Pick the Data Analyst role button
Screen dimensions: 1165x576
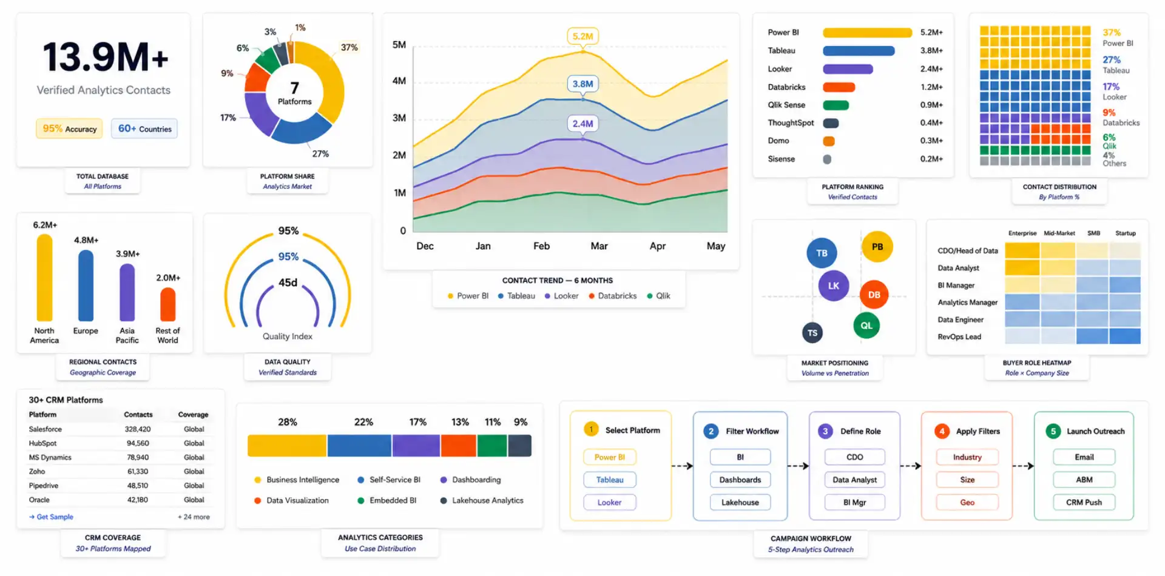[x=855, y=480]
